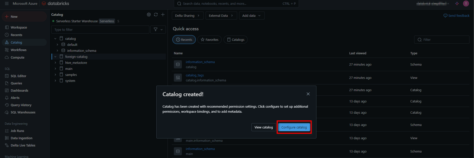Screen dimensions: 474x158
Task: Collapse the foreign-catalog tree node
Action: click(x=55, y=56)
